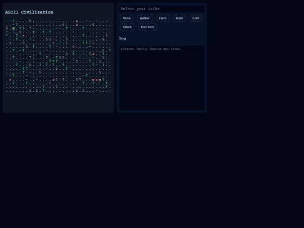Viewport: 304px width, 228px height.
Task: Choose the Gather action
Action: point(145,18)
